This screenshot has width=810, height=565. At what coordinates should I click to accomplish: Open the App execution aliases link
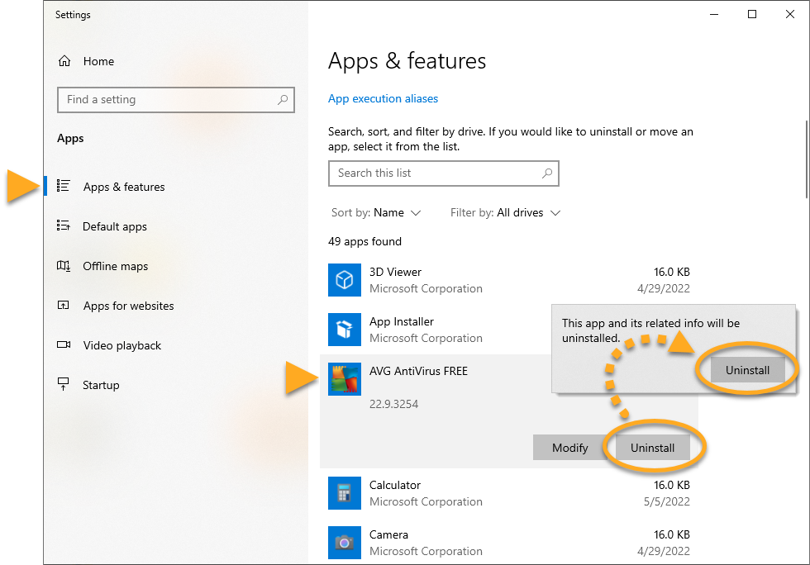[x=383, y=99]
